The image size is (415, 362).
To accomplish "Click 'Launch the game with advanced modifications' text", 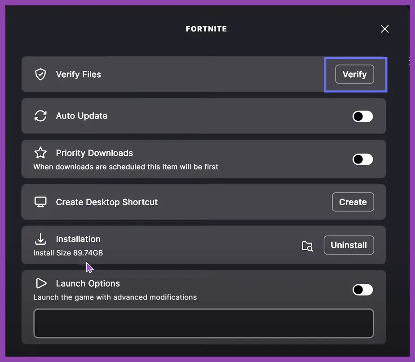I will [x=115, y=297].
